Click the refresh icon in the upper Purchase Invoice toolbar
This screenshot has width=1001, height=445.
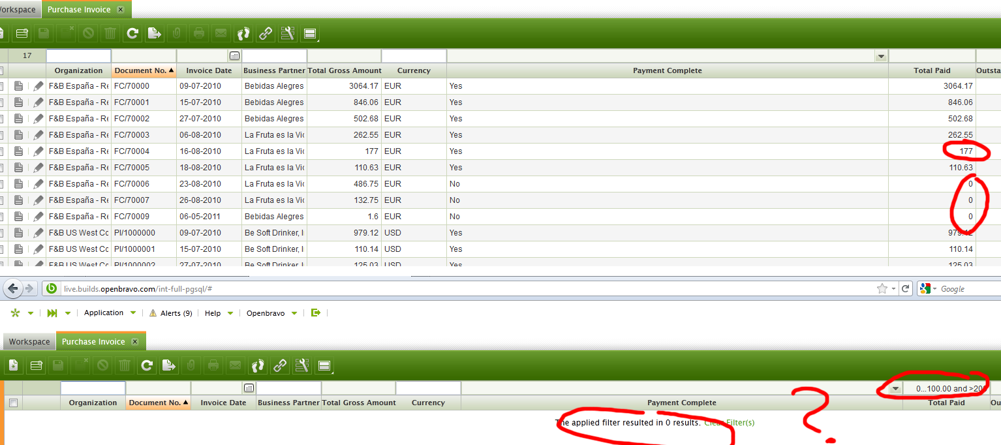tap(132, 33)
